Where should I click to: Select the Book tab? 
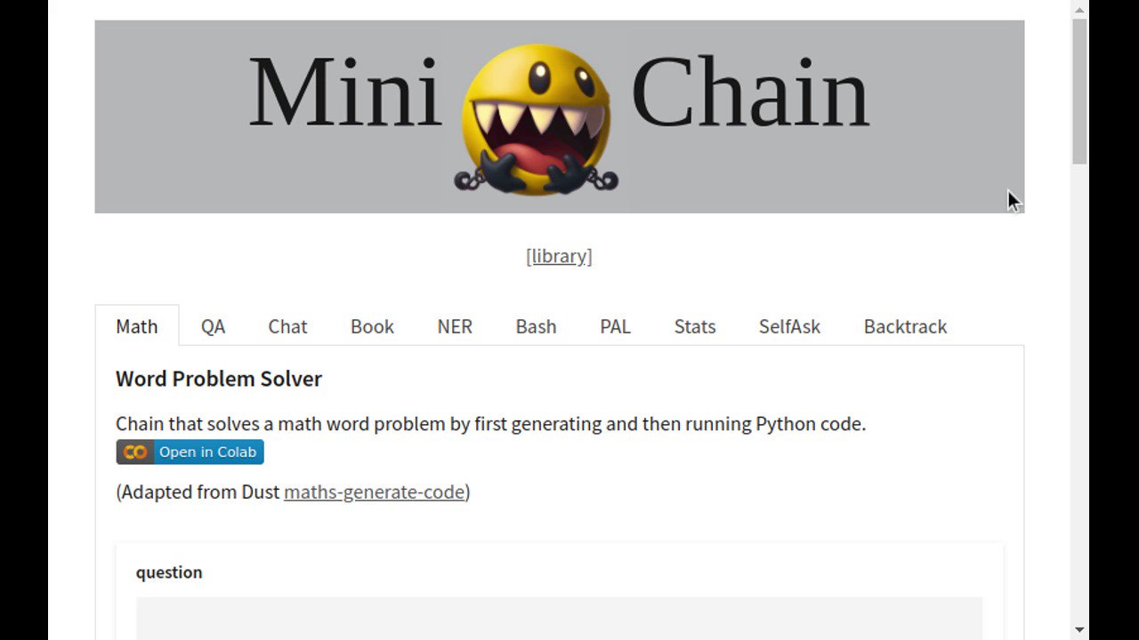[x=372, y=326]
